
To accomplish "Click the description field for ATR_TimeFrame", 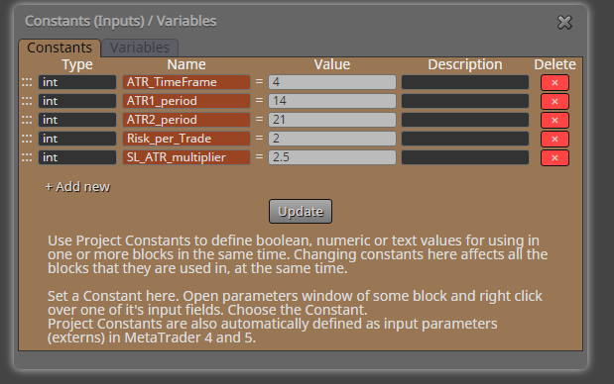I will point(465,82).
